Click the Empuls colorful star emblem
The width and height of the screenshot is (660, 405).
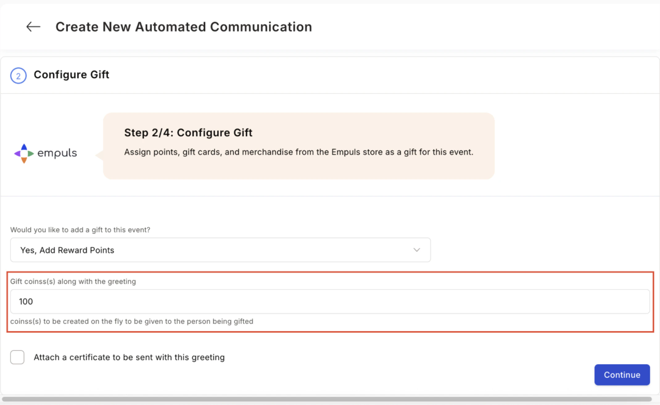coord(24,153)
